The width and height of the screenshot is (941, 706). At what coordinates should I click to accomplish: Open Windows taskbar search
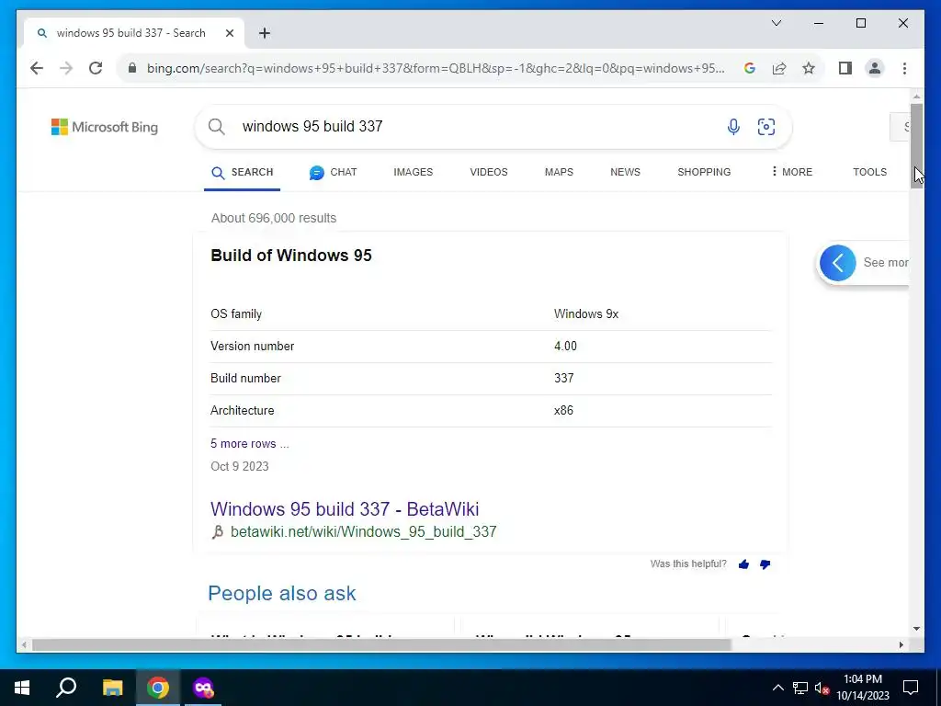[x=66, y=688]
